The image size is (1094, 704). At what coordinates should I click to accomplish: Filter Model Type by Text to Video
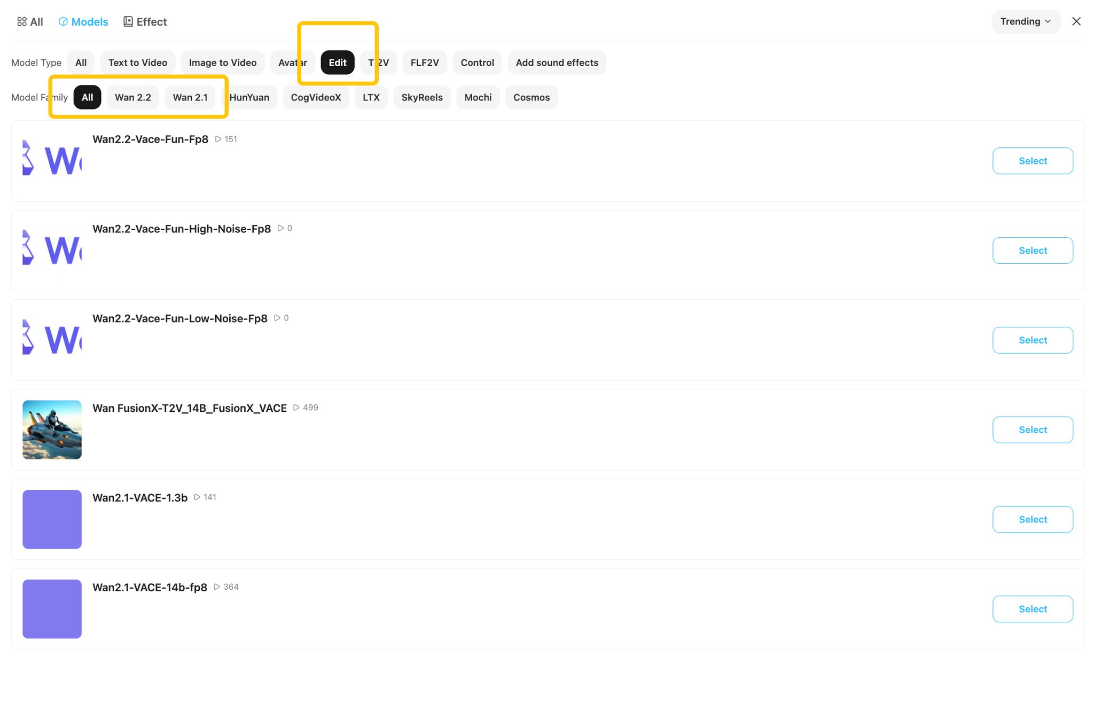click(138, 62)
